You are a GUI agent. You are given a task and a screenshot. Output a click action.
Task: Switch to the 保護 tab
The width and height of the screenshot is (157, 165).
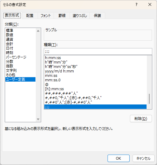pos(97,15)
